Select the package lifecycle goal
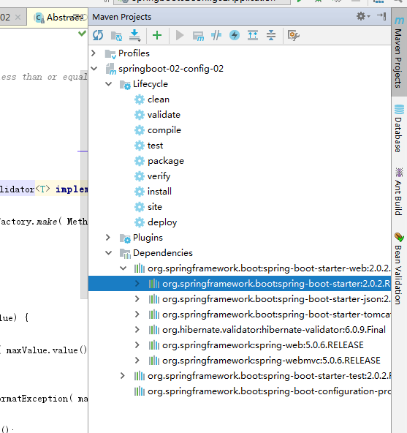Image resolution: width=407 pixels, height=433 pixels. (166, 161)
